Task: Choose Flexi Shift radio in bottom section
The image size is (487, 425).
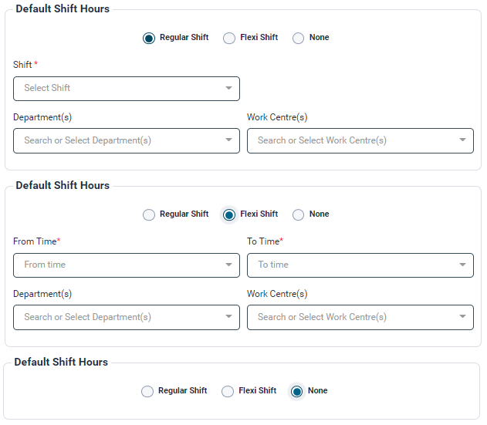Action: [x=228, y=391]
